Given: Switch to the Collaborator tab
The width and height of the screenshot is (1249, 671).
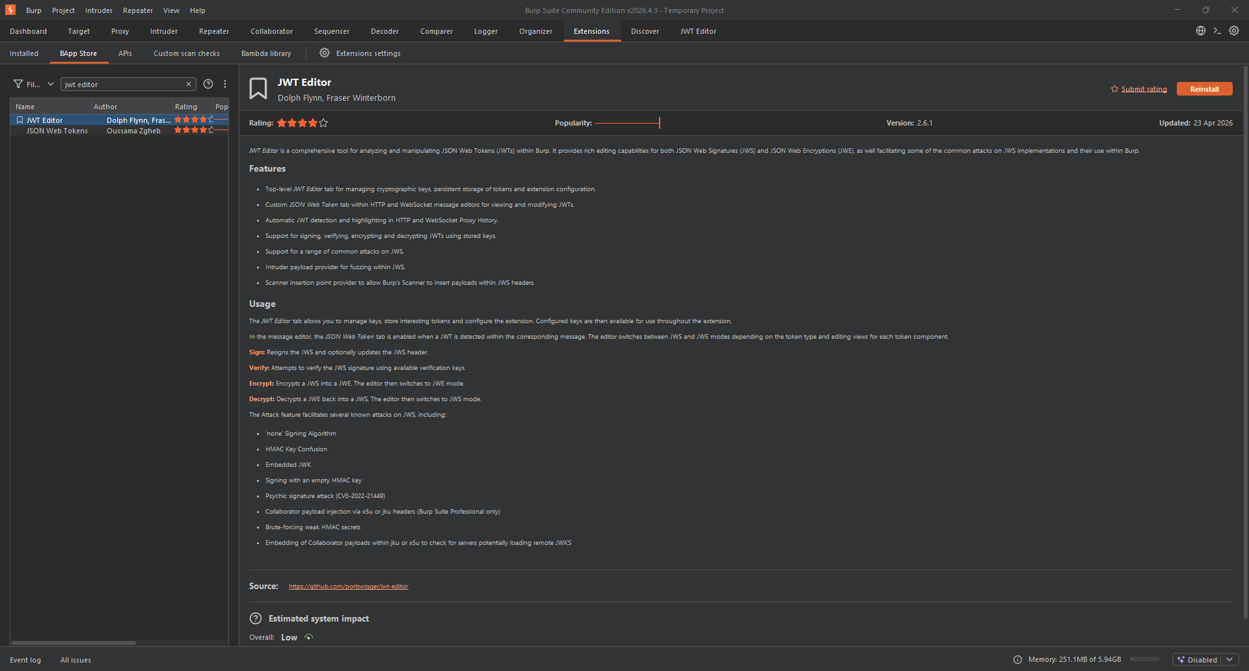Looking at the screenshot, I should point(272,31).
